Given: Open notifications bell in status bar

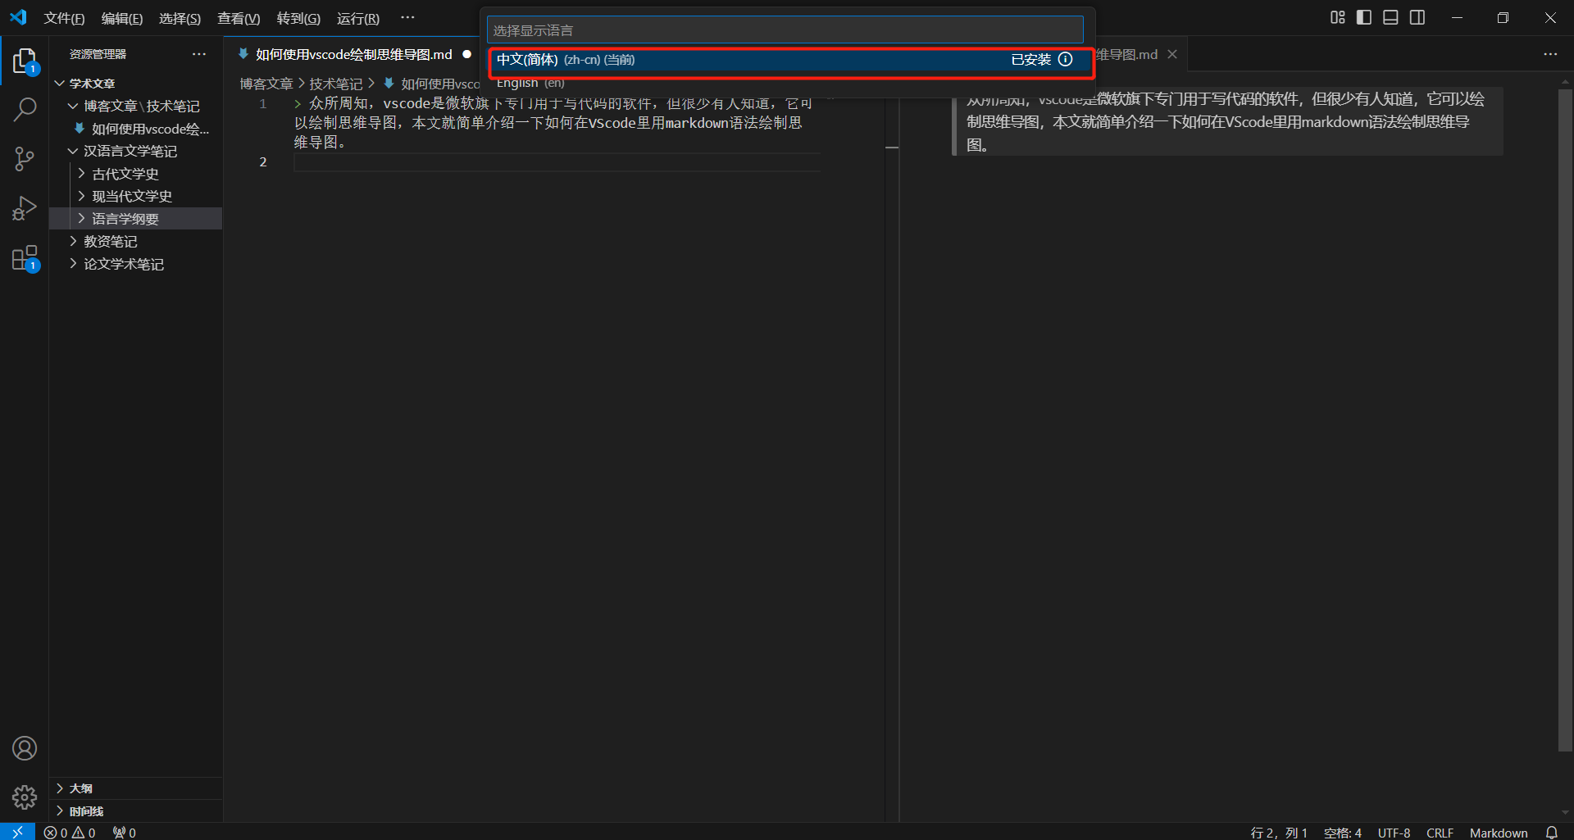Looking at the screenshot, I should click(x=1551, y=832).
